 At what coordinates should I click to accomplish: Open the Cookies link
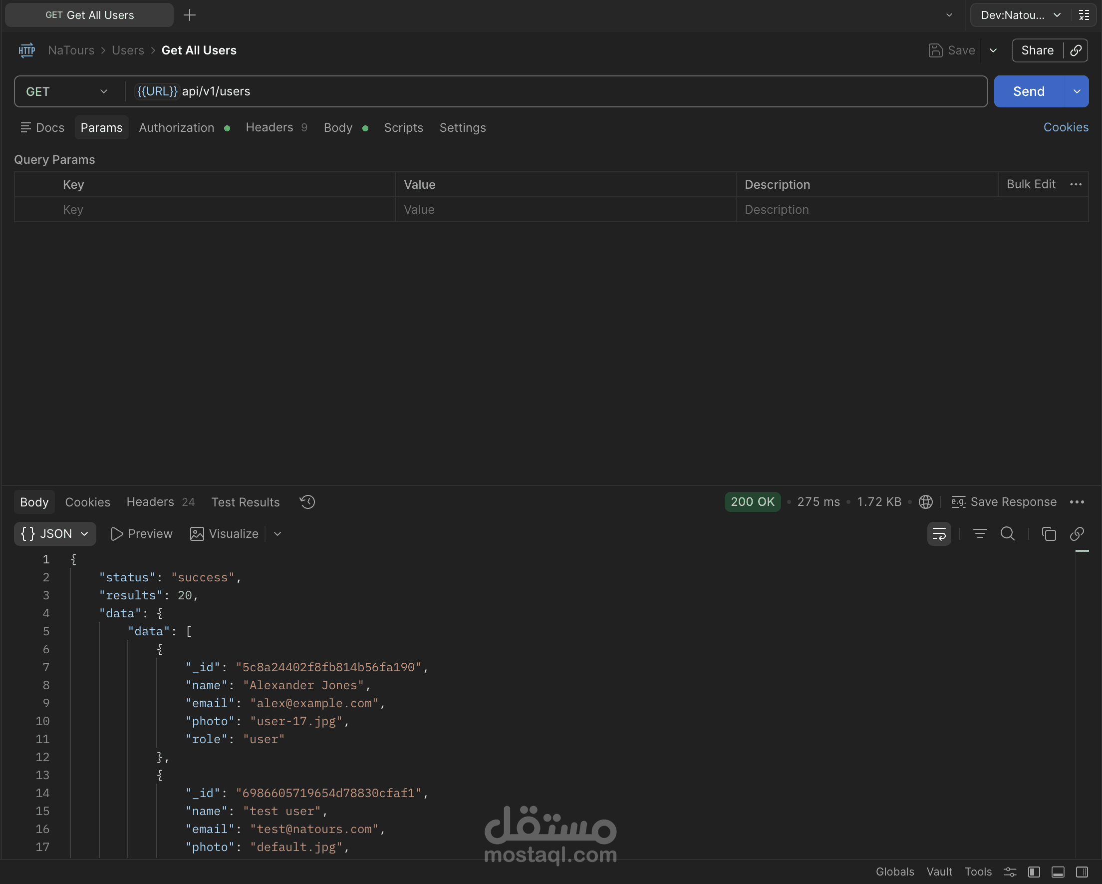tap(1065, 127)
